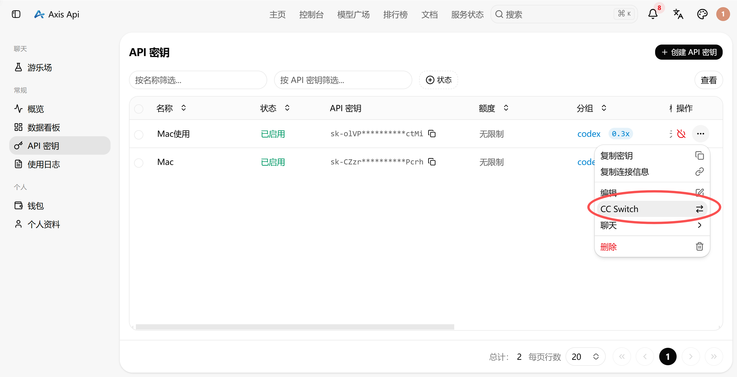Open 文档 in the top navigation
The image size is (737, 377).
point(429,14)
